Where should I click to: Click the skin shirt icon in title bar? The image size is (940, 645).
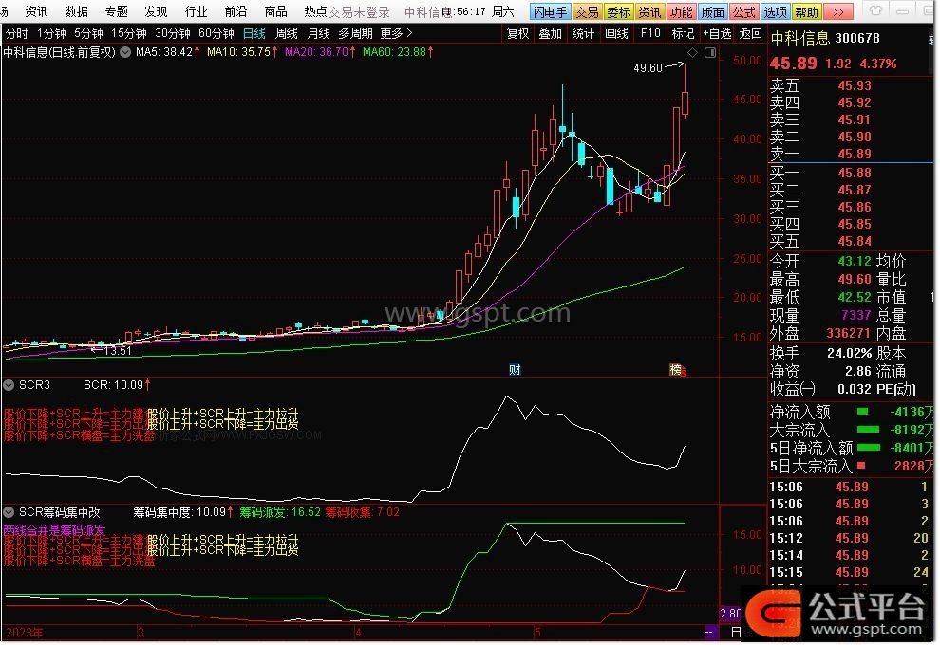click(x=875, y=10)
